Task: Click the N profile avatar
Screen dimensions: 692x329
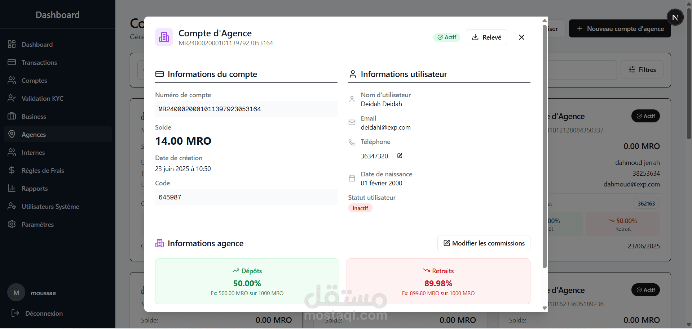Action: [675, 17]
